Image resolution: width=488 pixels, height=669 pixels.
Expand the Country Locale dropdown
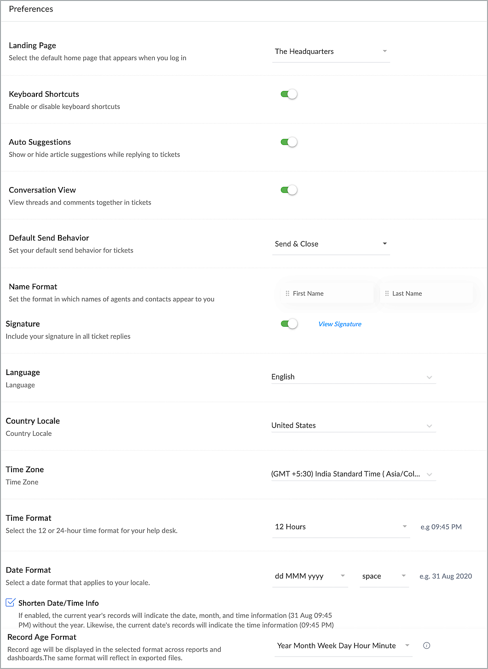click(x=353, y=426)
